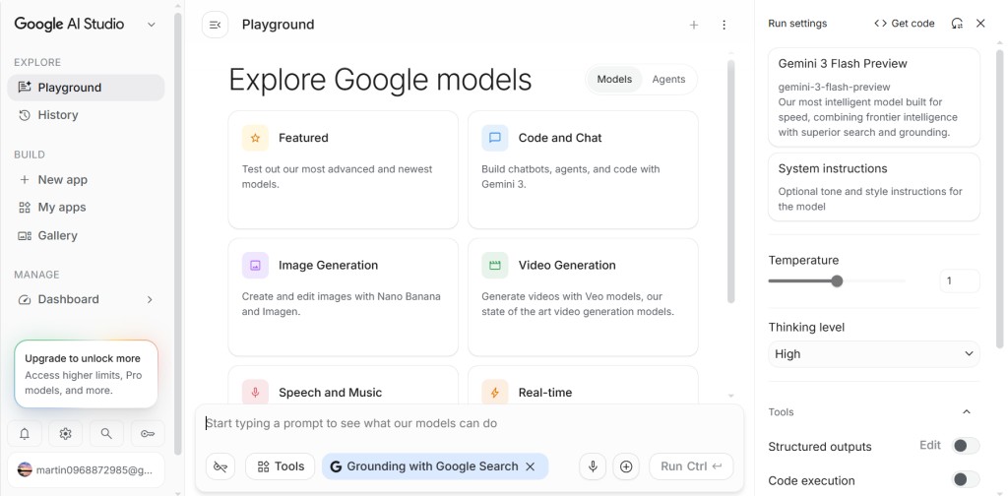This screenshot has width=1008, height=496.
Task: Toggle Structured outputs switch
Action: coord(966,445)
